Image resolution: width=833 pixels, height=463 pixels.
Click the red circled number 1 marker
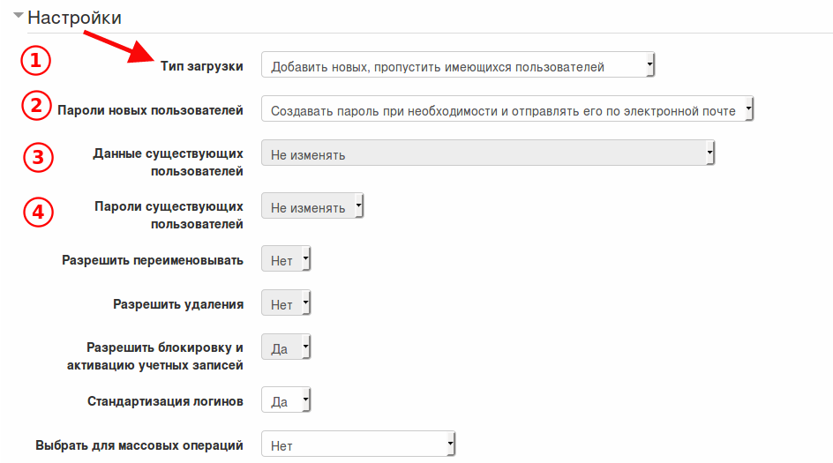pyautogui.click(x=35, y=61)
